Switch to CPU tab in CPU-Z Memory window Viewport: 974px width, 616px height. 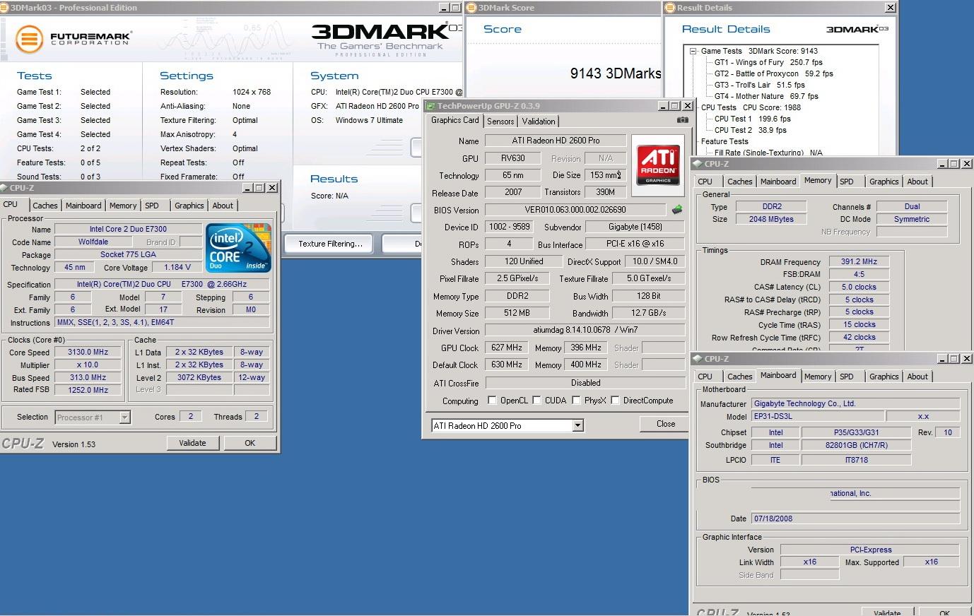pyautogui.click(x=705, y=182)
